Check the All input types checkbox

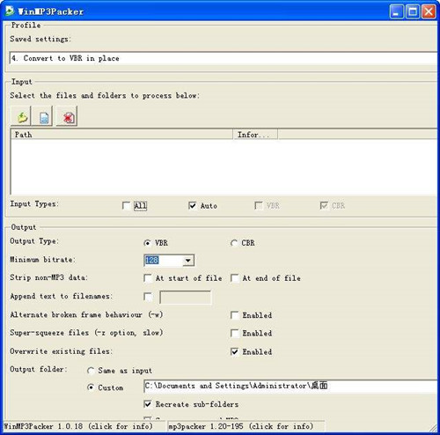coord(127,205)
